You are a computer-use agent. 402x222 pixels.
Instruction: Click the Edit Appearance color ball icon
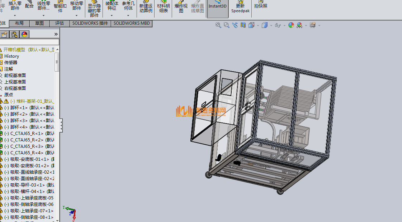pos(291,25)
